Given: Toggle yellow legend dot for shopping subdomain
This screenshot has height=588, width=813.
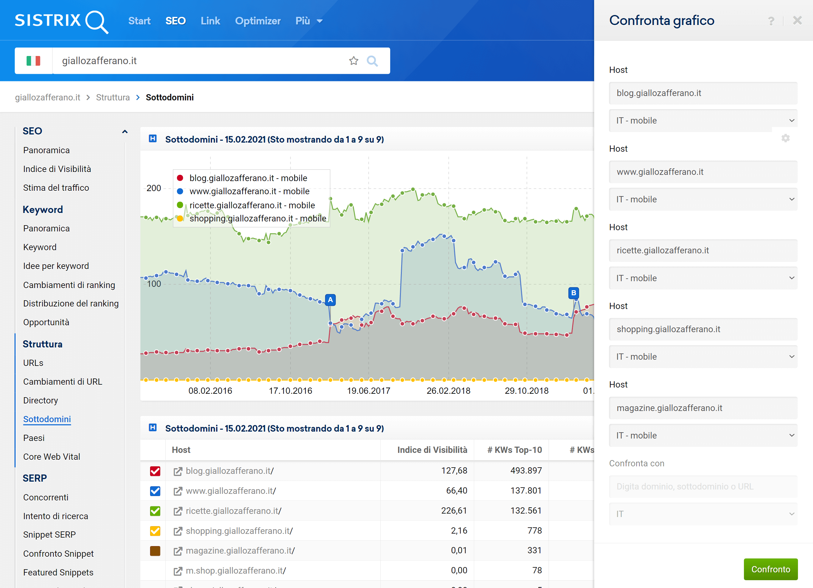Looking at the screenshot, I should pos(180,218).
